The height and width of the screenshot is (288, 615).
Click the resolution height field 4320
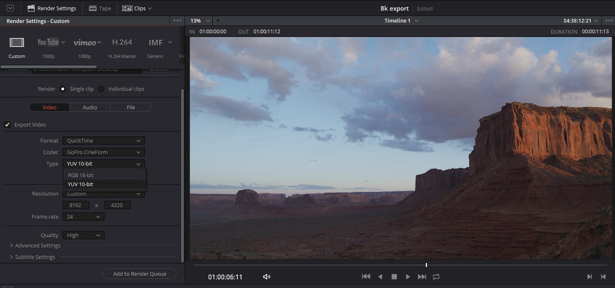117,205
